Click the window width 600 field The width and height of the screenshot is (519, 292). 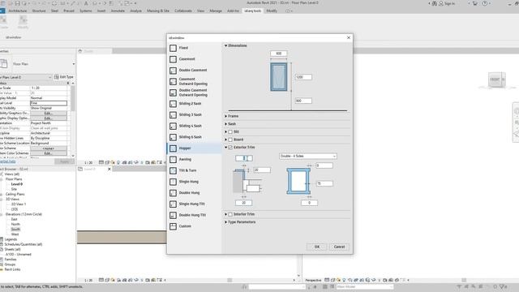(279, 54)
